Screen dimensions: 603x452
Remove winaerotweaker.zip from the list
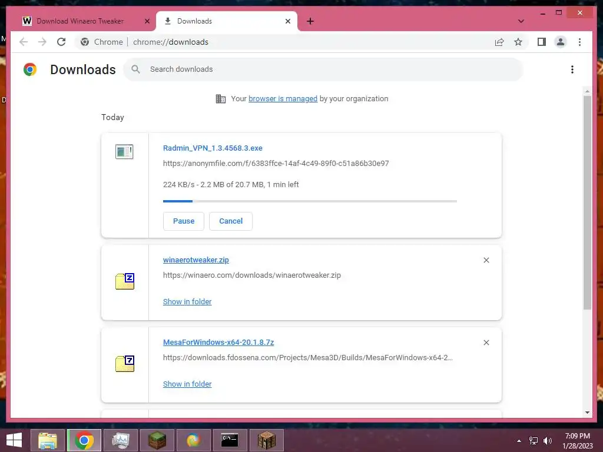486,260
